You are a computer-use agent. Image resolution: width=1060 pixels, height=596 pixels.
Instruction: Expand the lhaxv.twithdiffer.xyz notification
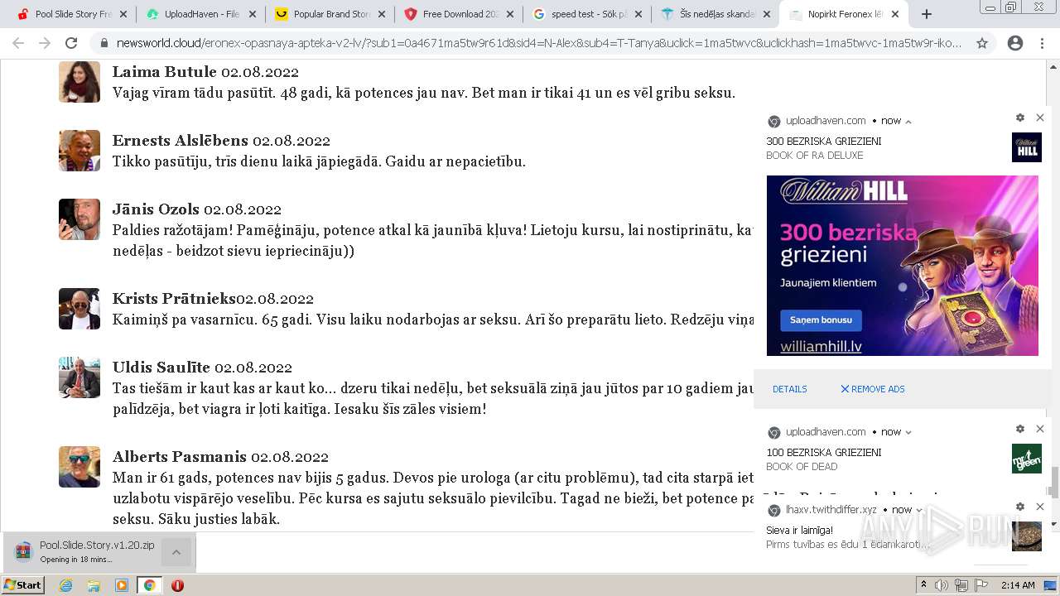click(x=919, y=510)
